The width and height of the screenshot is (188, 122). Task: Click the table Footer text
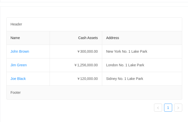click(16, 93)
